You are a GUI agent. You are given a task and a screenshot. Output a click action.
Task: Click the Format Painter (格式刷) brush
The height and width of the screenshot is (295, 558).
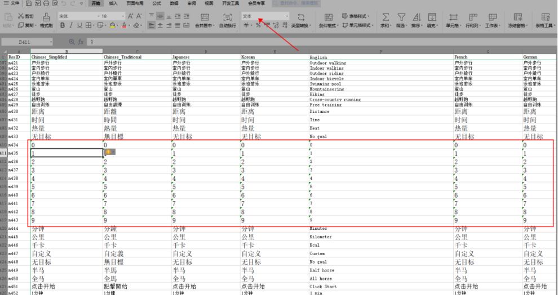[46, 21]
